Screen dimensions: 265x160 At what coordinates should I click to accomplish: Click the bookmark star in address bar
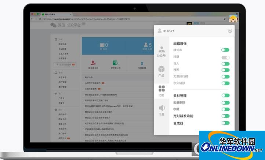point(224,19)
